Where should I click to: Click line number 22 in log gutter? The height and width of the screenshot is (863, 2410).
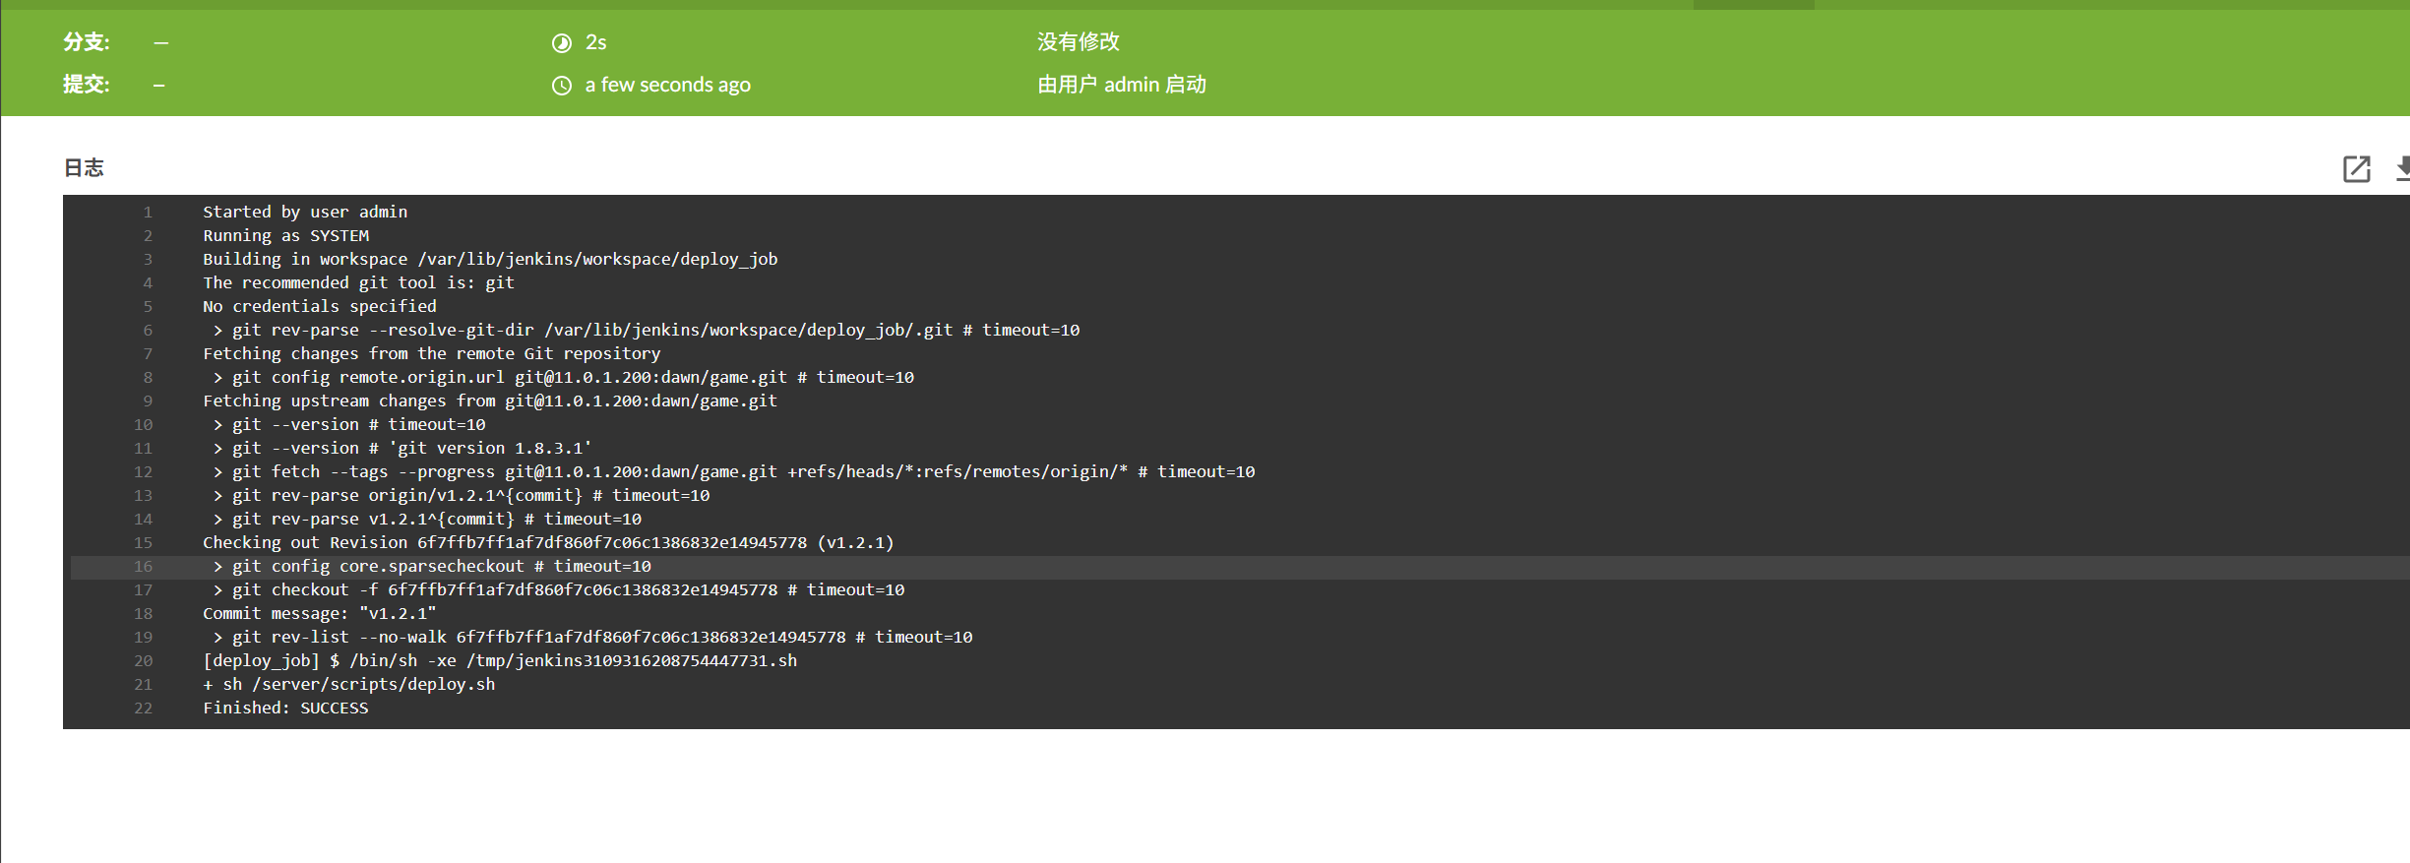tap(144, 708)
